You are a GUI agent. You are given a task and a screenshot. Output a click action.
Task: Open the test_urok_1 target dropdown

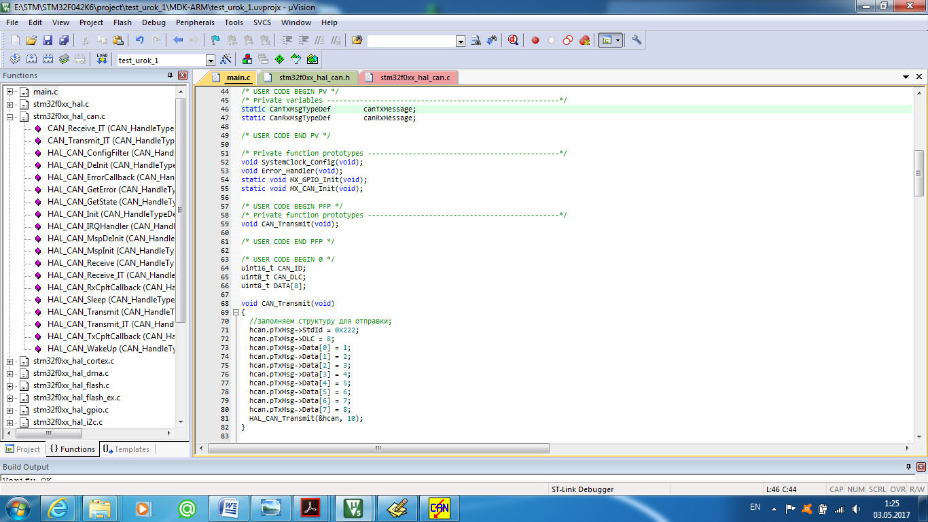[210, 60]
